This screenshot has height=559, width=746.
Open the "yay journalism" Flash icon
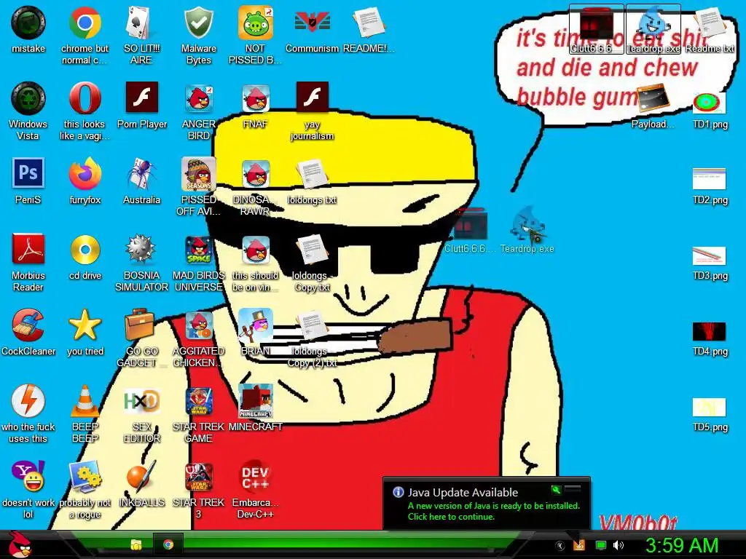point(312,111)
